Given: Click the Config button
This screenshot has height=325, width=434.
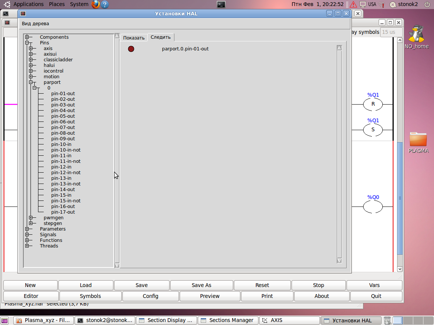Looking at the screenshot, I should (151, 296).
